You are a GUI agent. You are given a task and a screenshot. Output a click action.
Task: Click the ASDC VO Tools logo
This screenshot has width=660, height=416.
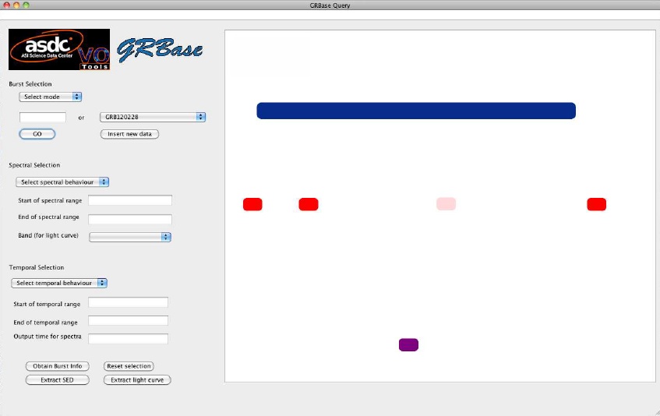[x=59, y=50]
